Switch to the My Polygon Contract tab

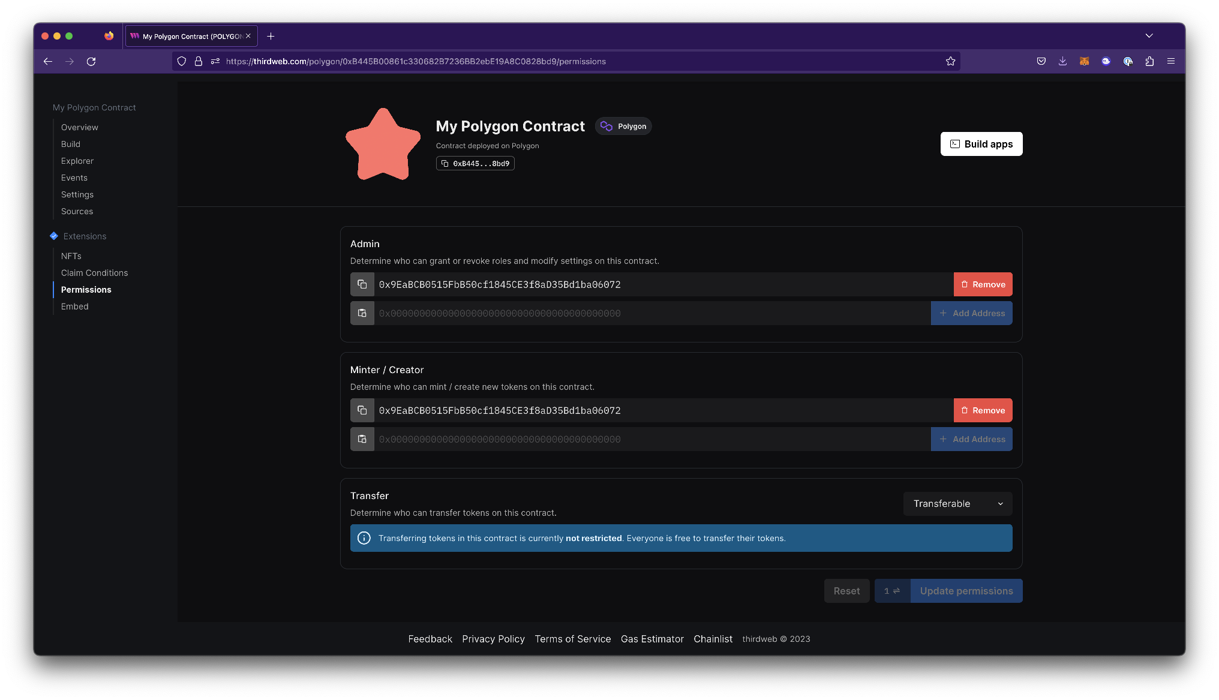pyautogui.click(x=186, y=36)
